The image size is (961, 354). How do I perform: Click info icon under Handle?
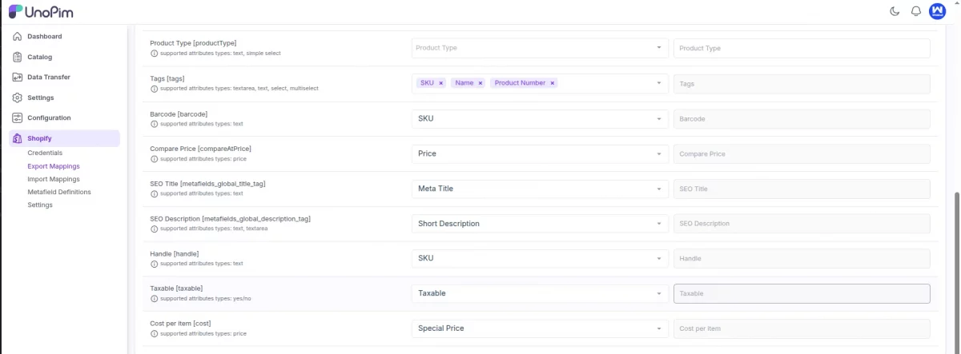click(154, 264)
